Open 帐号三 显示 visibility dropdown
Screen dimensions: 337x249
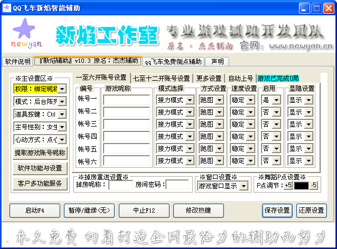tap(308, 125)
